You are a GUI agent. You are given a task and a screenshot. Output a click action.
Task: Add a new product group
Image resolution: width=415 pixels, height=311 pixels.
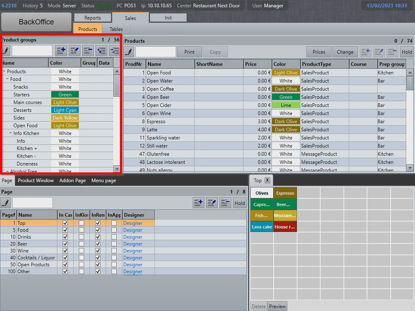click(x=62, y=50)
